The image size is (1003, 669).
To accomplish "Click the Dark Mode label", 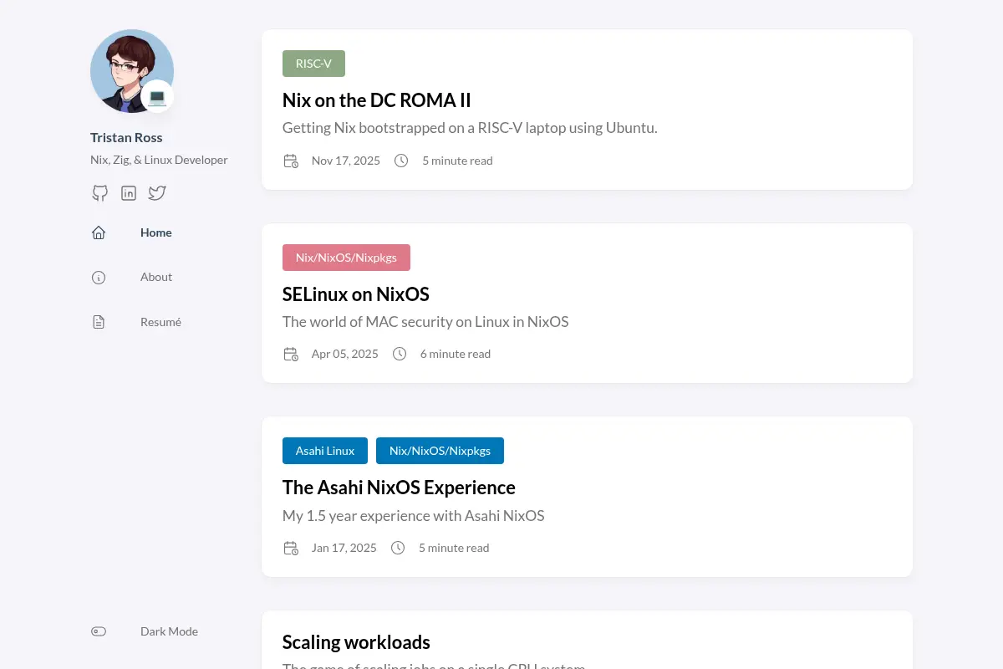I will click(169, 631).
